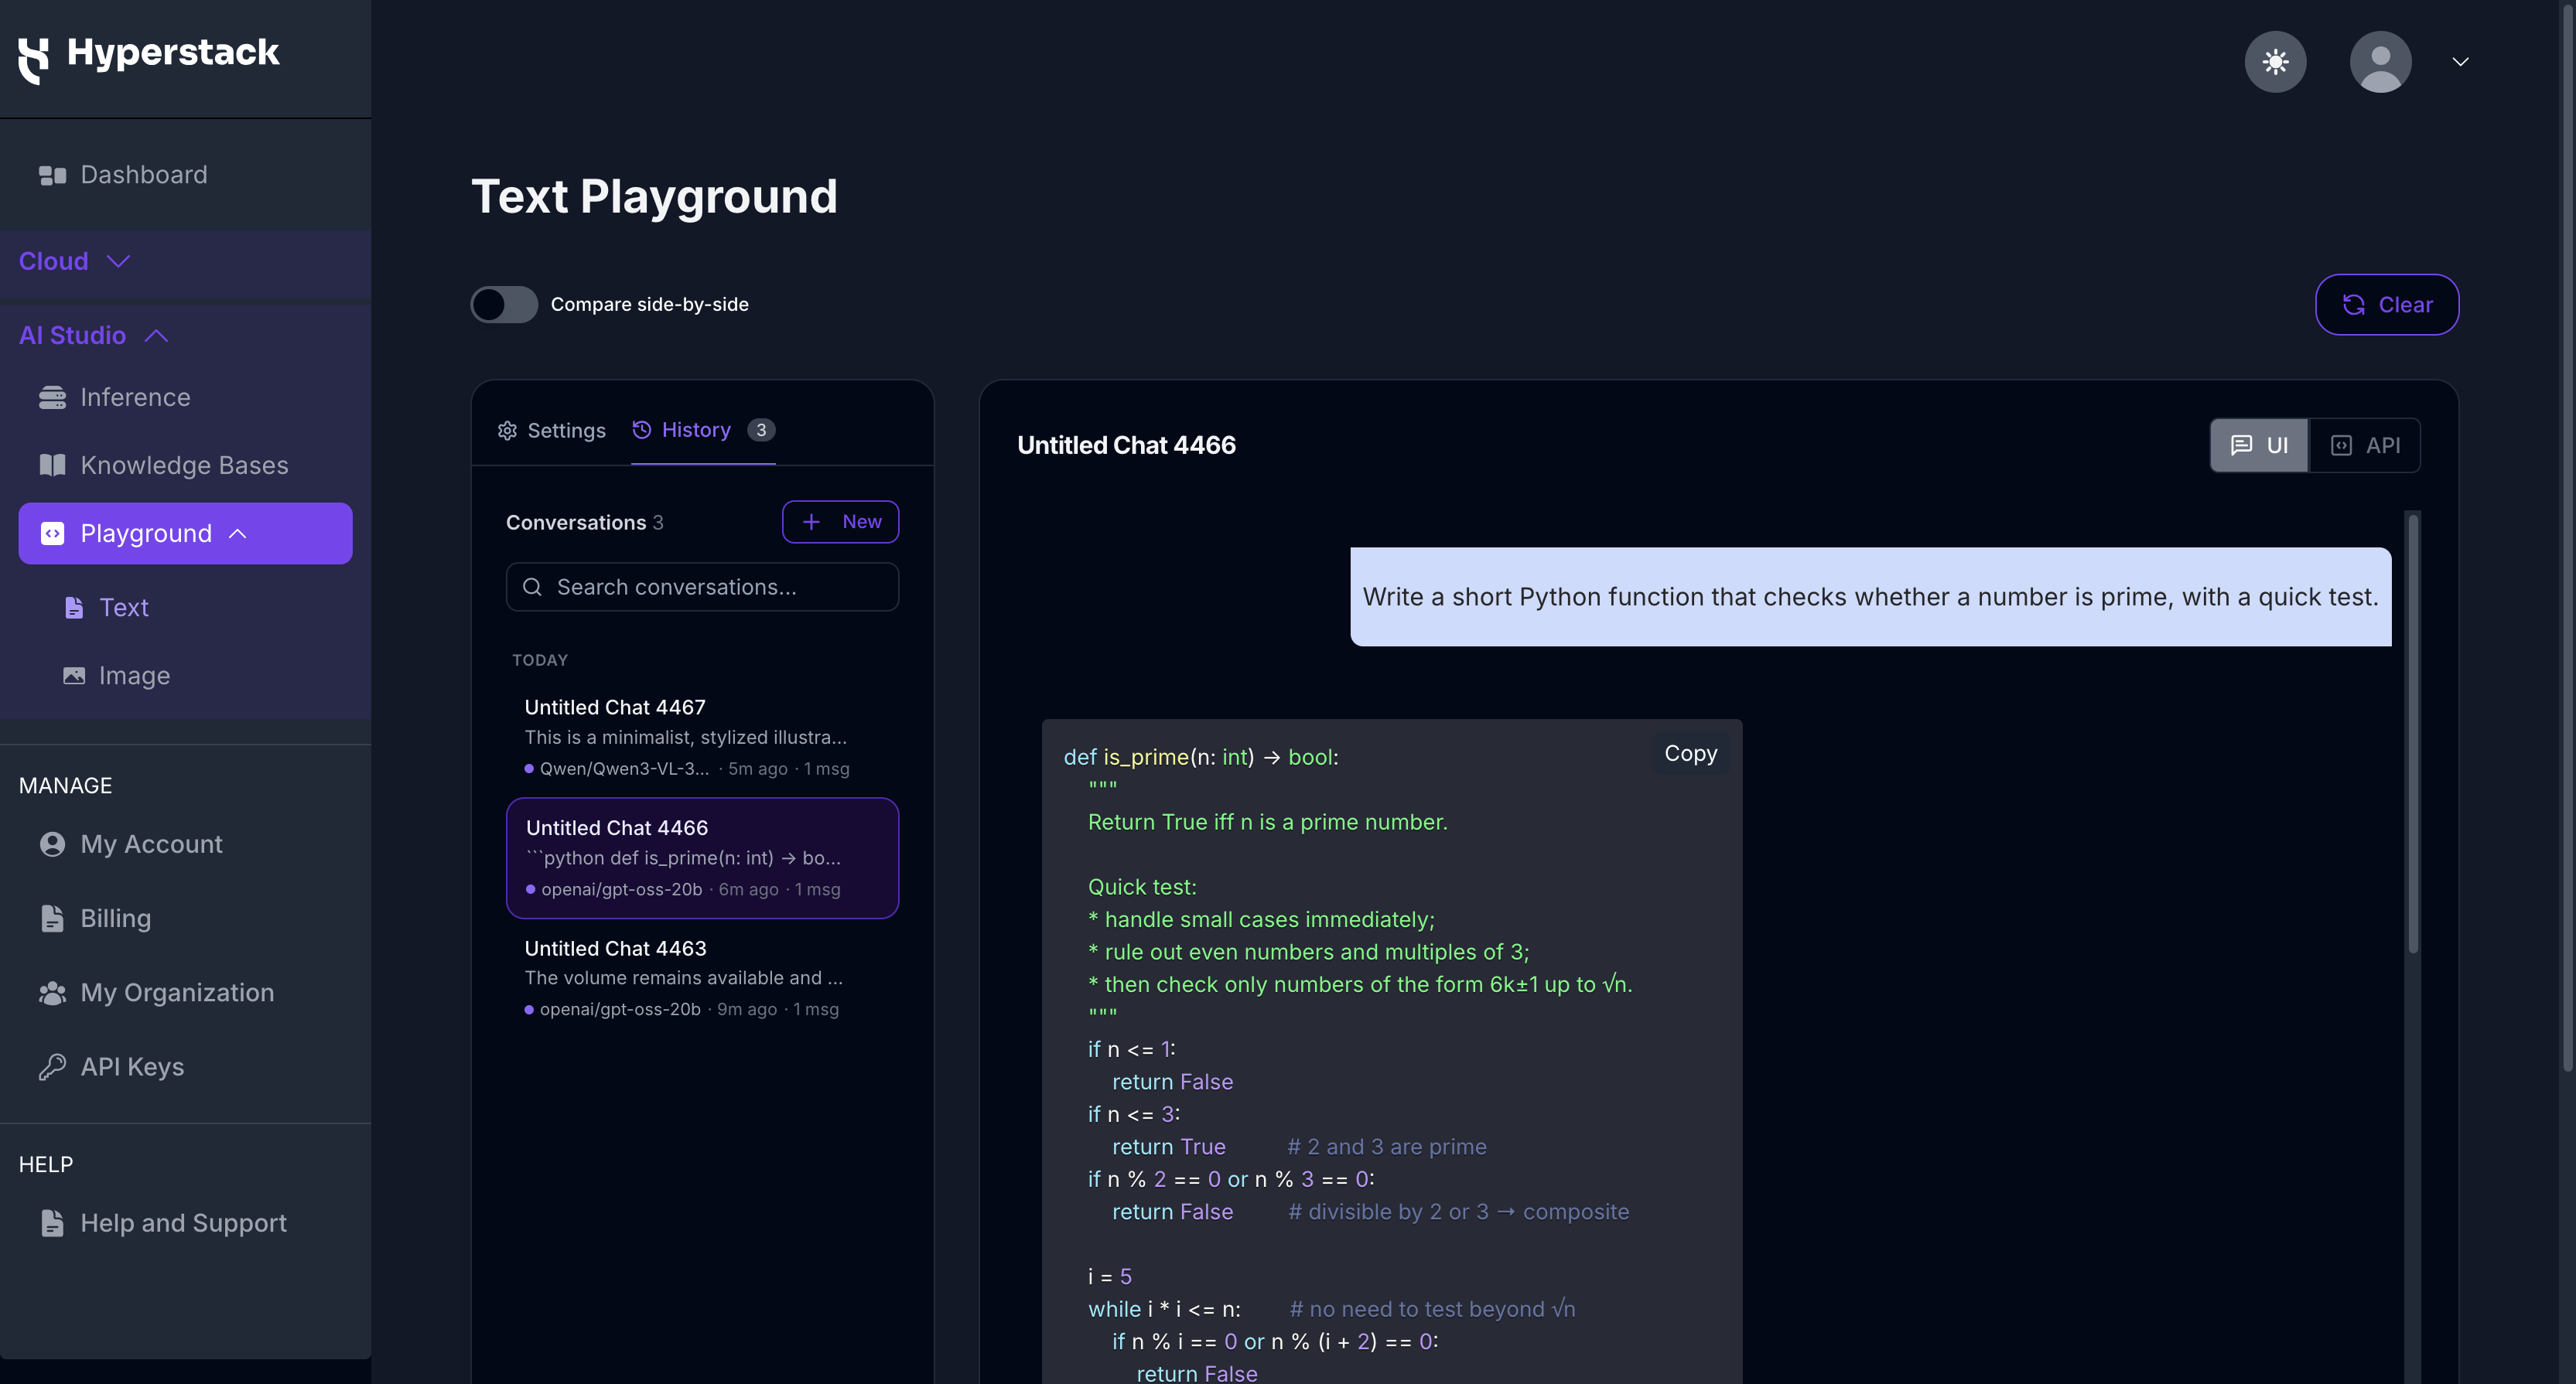Viewport: 2576px width, 1384px height.
Task: Click the magnifier icon in the conversation search
Action: coord(533,588)
